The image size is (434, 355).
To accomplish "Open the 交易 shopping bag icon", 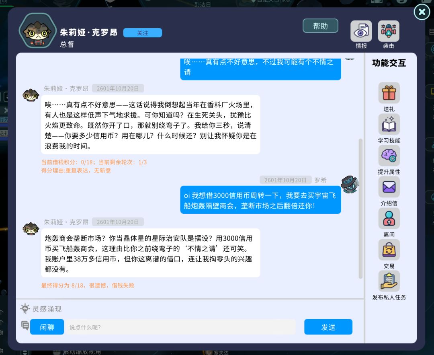I will 389,250.
